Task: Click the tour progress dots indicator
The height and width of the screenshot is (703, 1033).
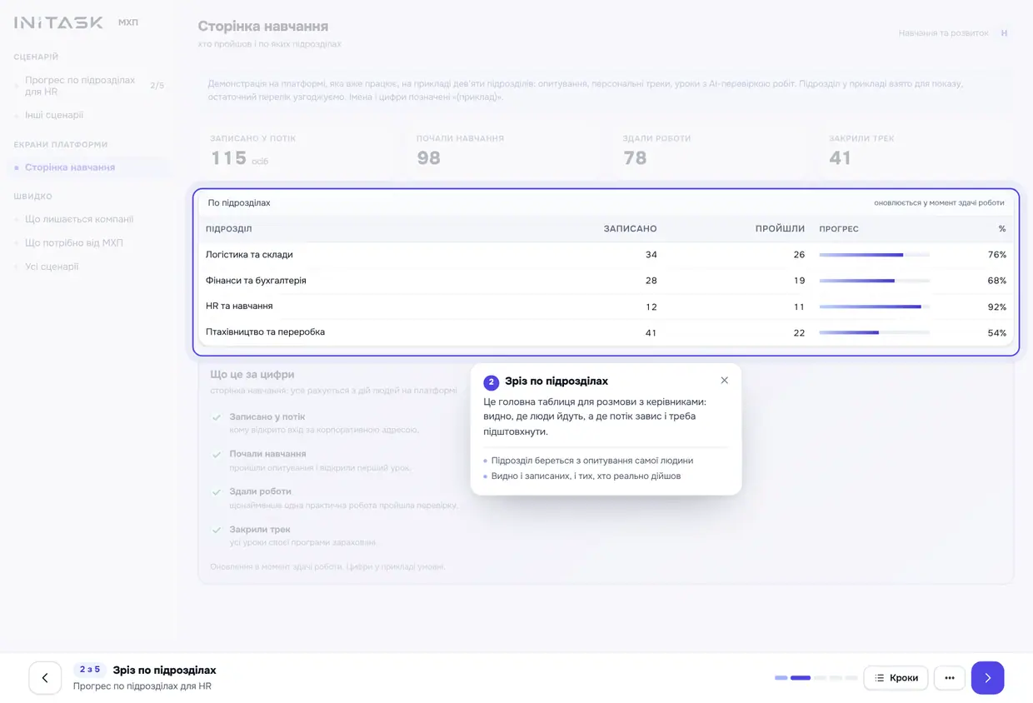Action: (816, 678)
